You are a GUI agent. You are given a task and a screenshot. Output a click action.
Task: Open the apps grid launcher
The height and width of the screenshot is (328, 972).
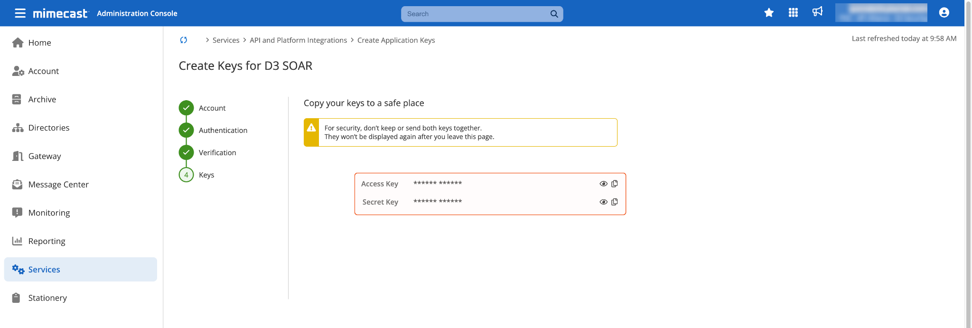(793, 13)
